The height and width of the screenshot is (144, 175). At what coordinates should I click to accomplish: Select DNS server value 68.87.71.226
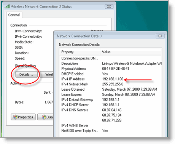pos(112,120)
